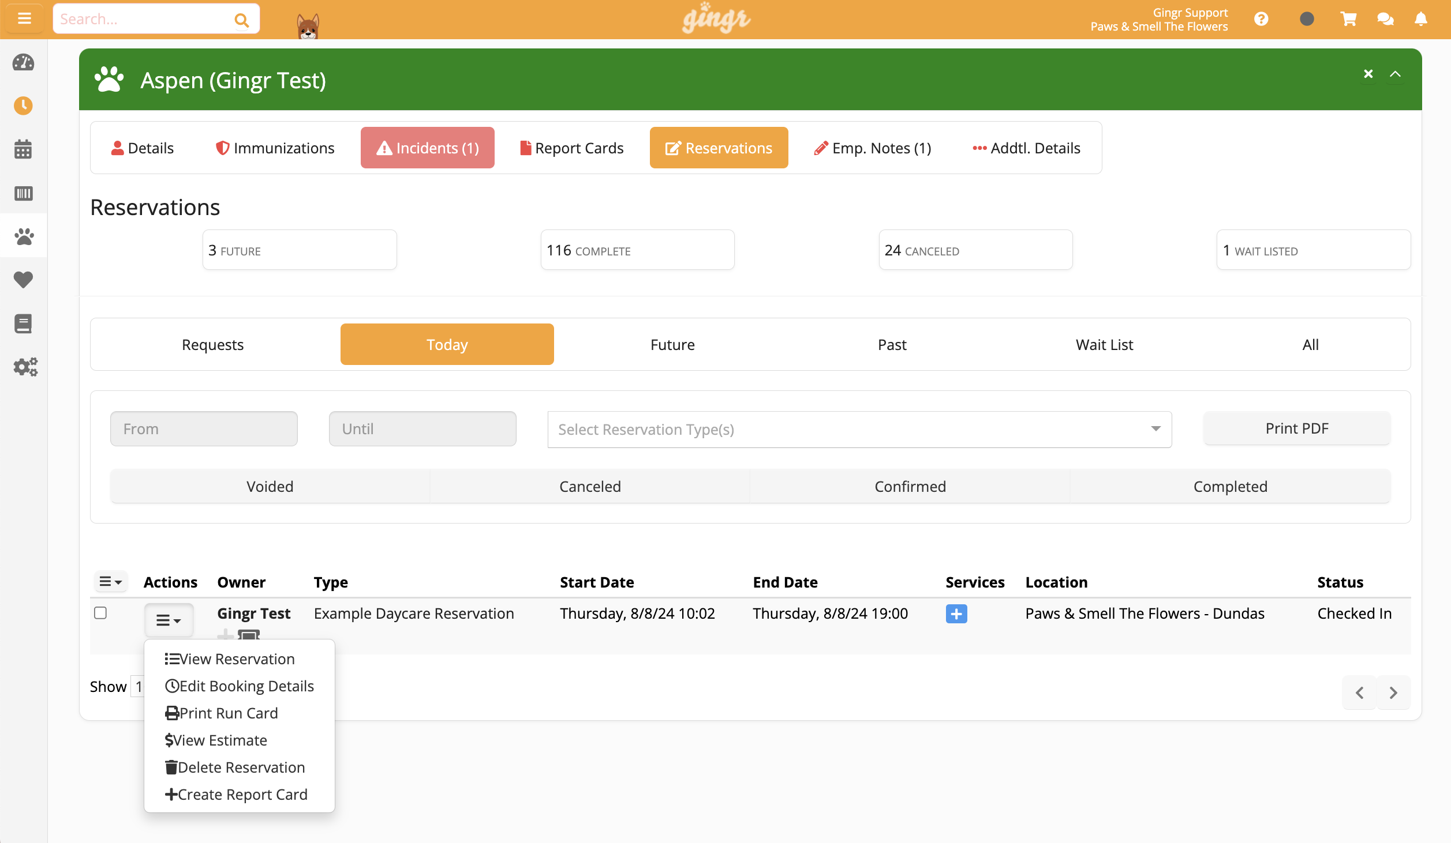Open the Addtl. Details tab
Viewport: 1451px width, 843px height.
[x=1026, y=148]
